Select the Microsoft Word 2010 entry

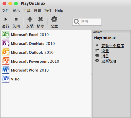pos(30,70)
